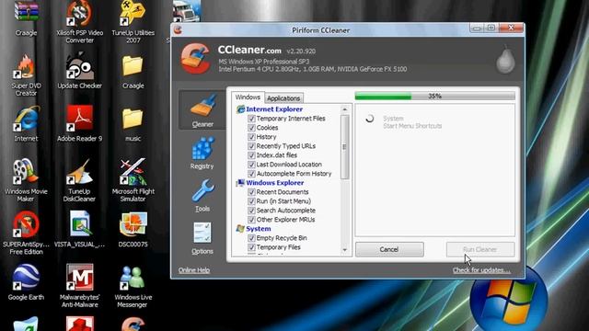Select the System group heading
Screen dimensions: 589x331
point(258,229)
